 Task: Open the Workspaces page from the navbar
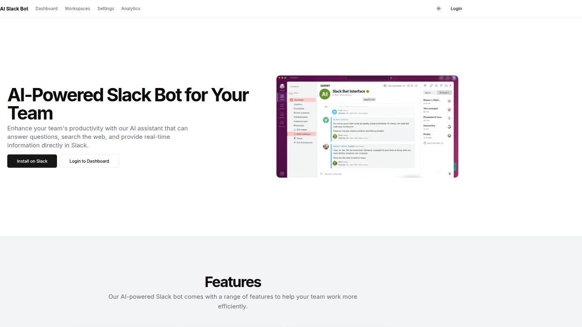click(x=77, y=8)
